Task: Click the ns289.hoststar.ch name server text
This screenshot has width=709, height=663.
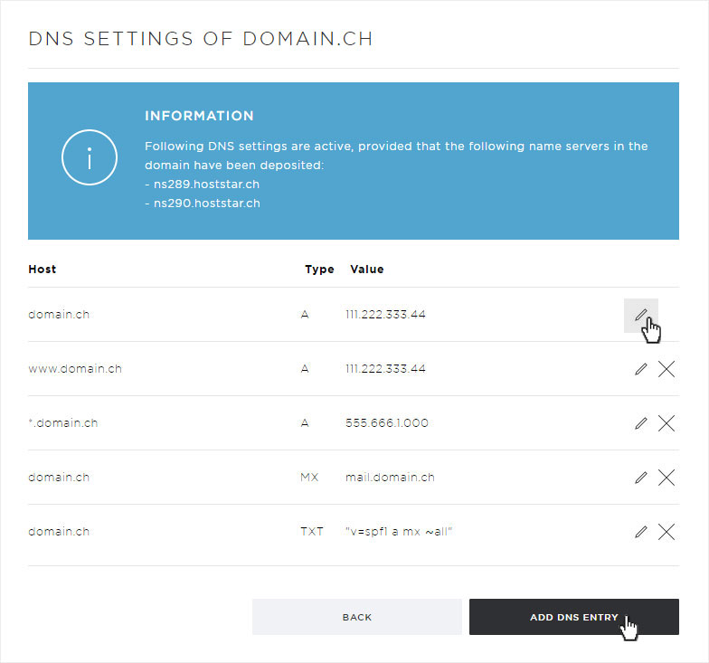Action: pos(206,185)
